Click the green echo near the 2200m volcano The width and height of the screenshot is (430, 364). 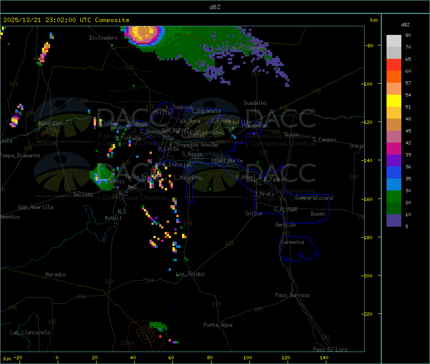tap(159, 325)
